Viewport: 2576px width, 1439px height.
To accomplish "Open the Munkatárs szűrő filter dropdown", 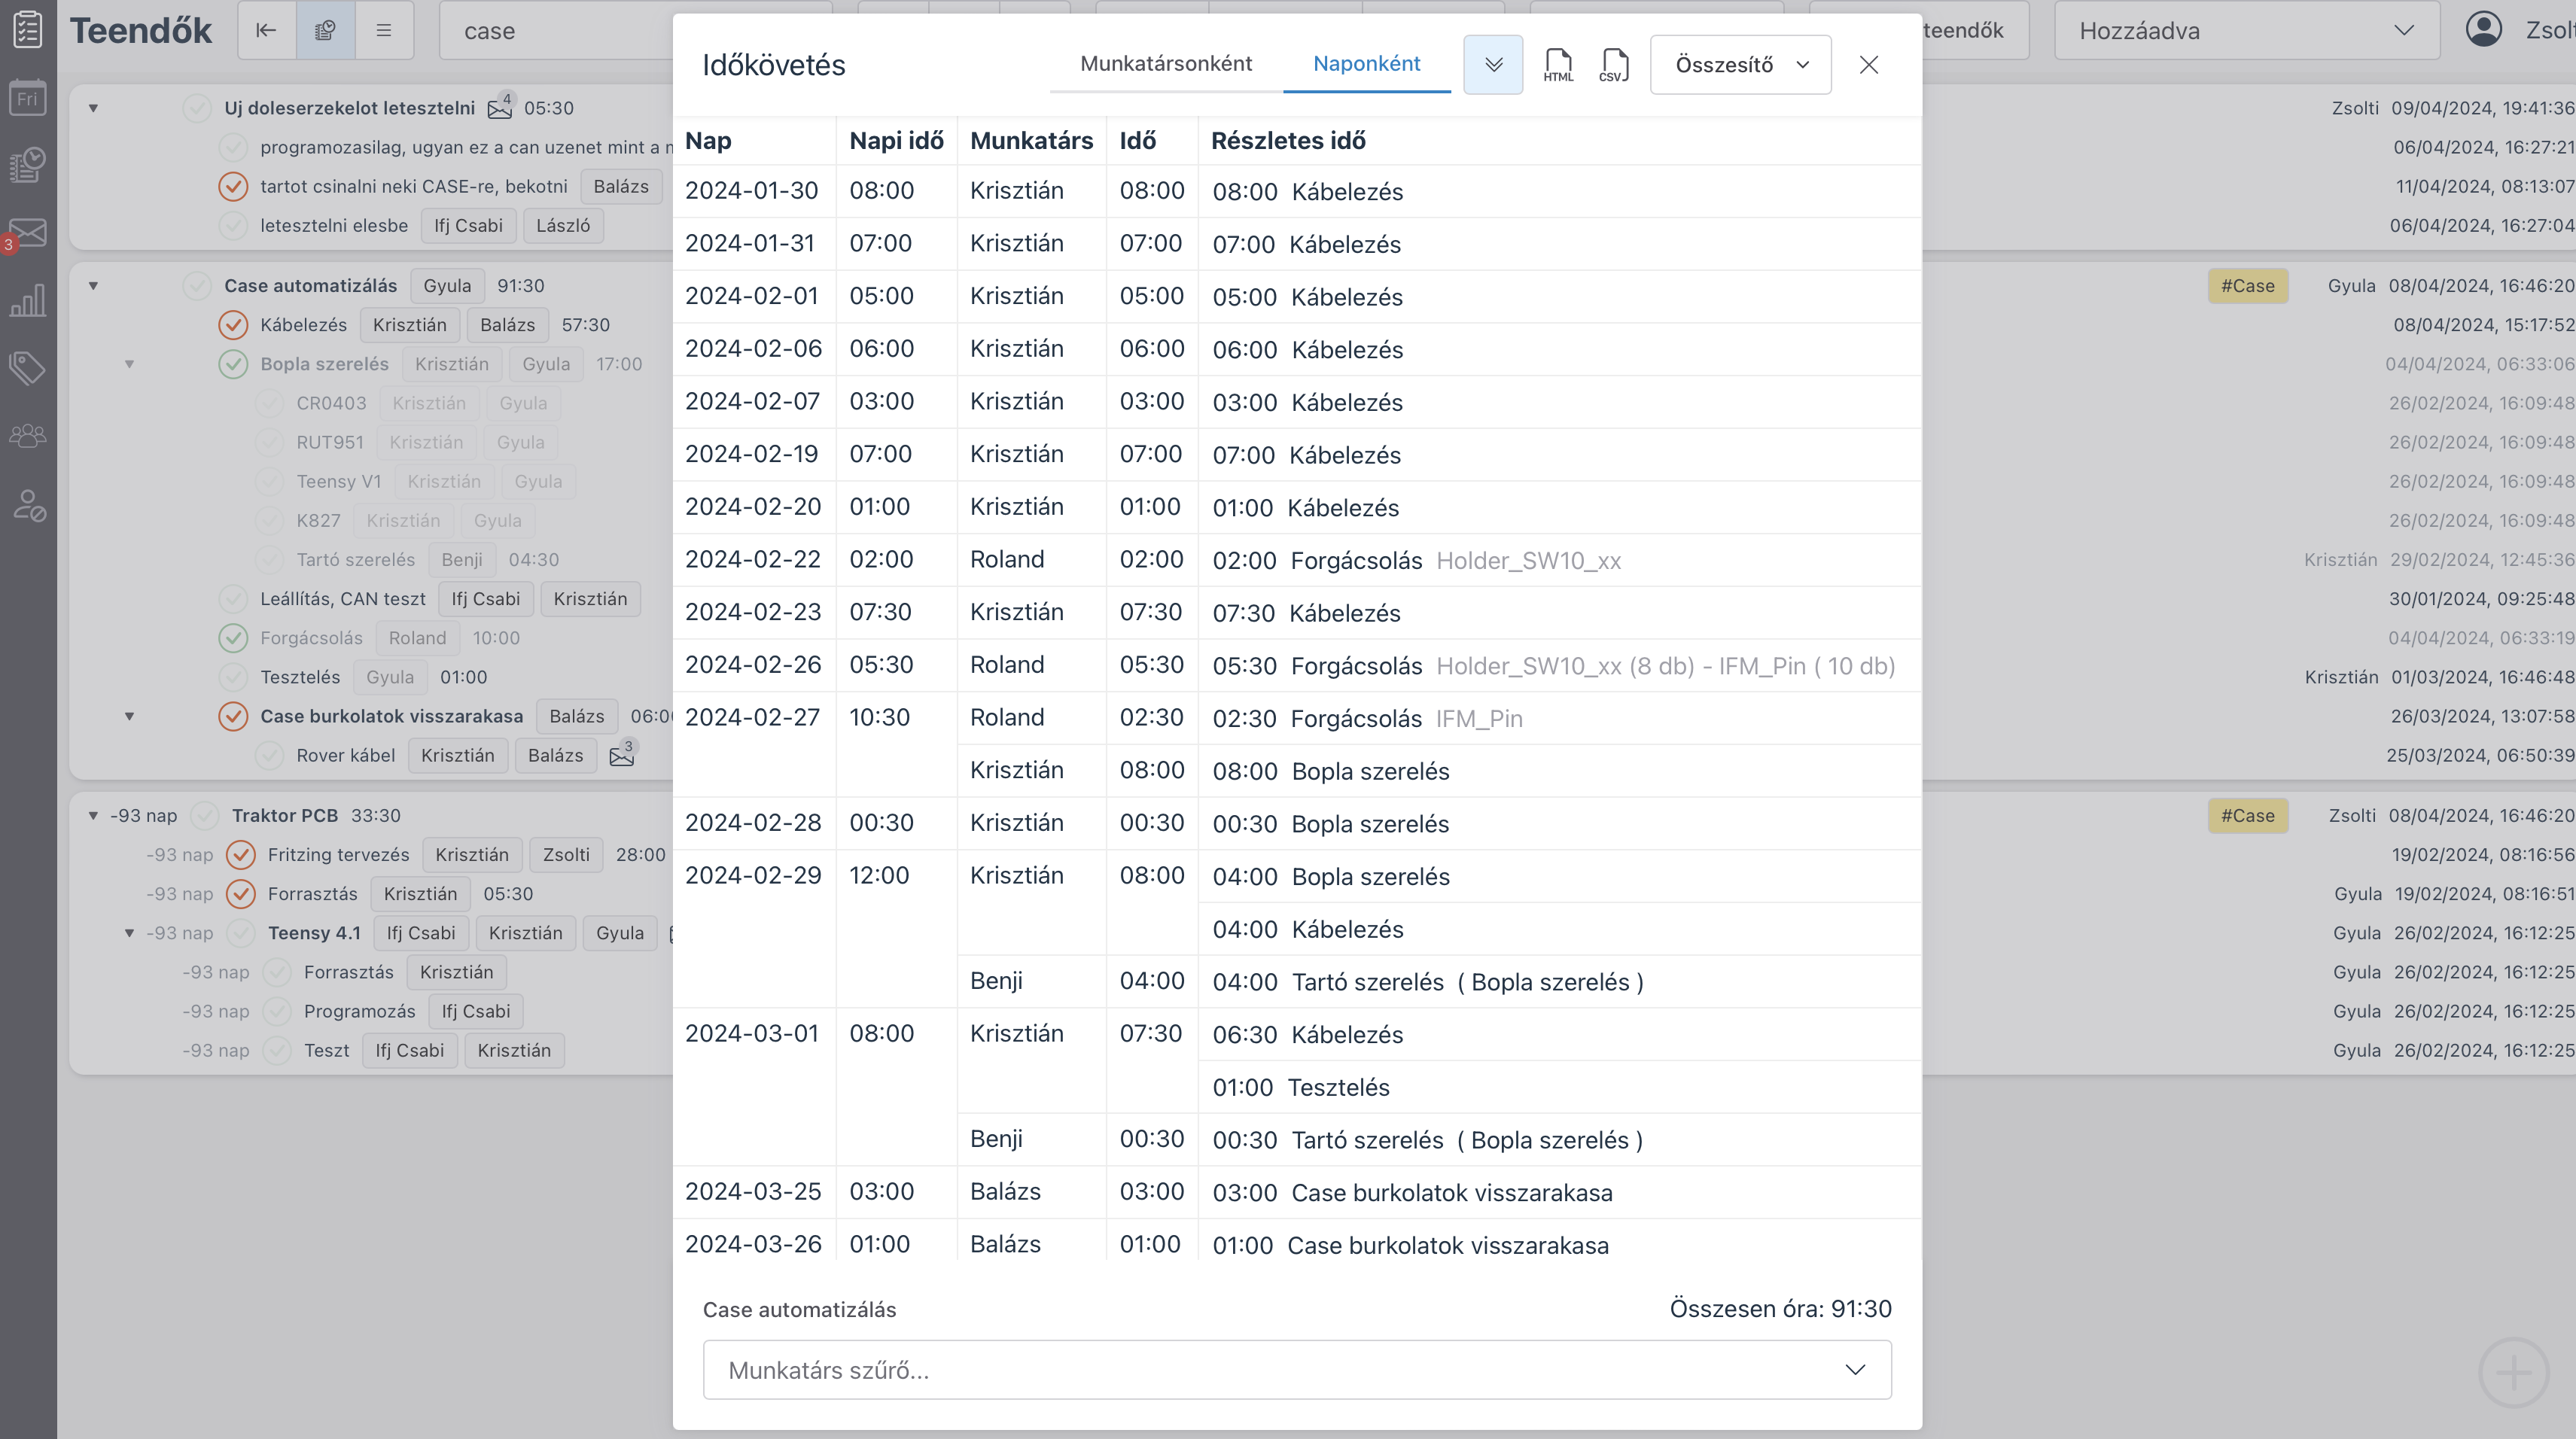I will (x=1297, y=1370).
